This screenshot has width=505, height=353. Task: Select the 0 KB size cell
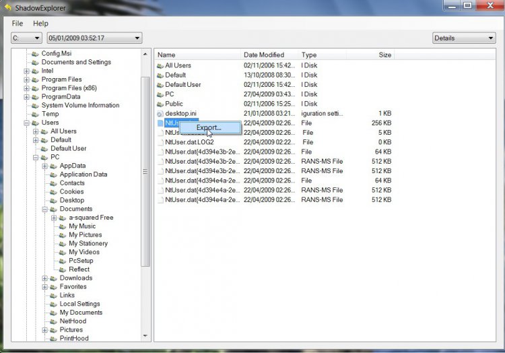pyautogui.click(x=384, y=142)
